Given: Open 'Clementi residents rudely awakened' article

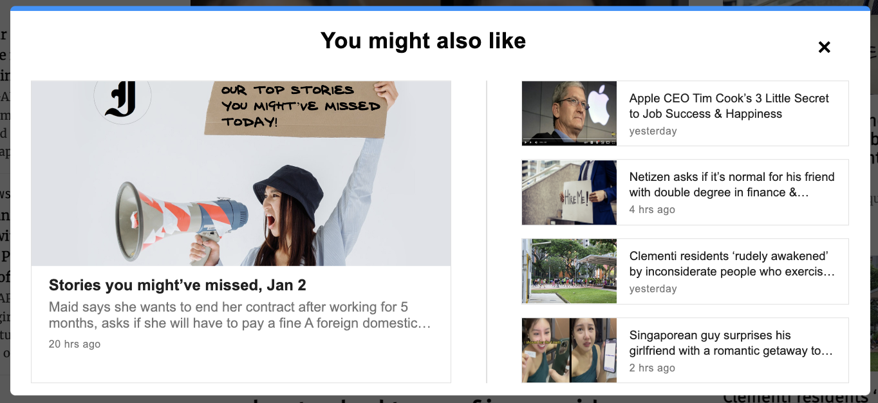Looking at the screenshot, I should click(732, 264).
